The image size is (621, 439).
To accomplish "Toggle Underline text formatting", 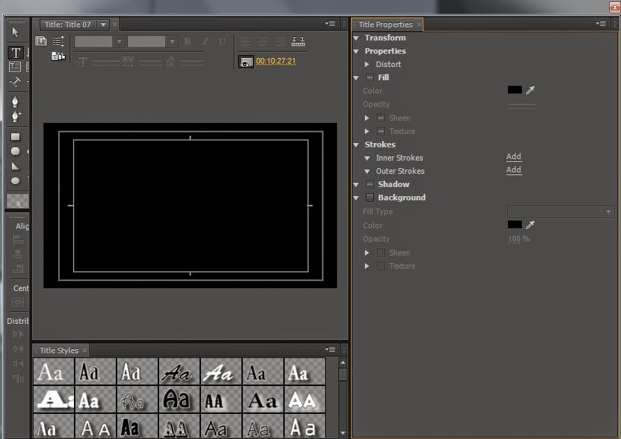I will 222,41.
